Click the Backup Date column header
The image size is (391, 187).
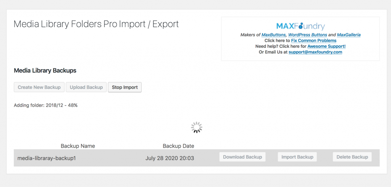coord(178,146)
